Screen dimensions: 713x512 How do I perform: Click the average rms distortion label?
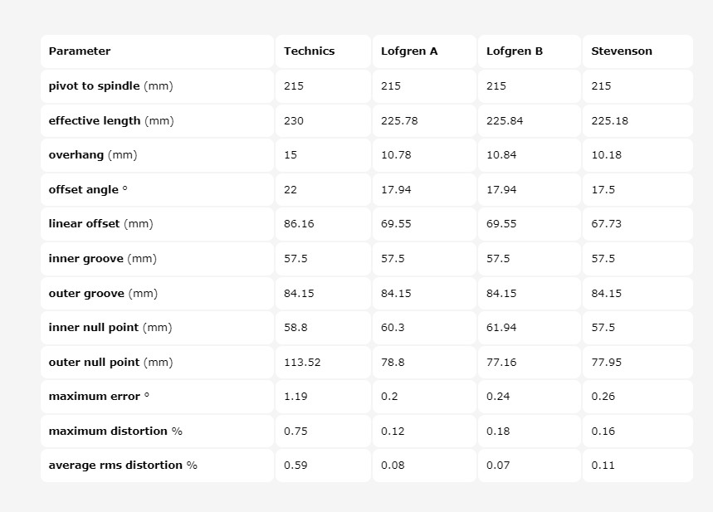click(x=123, y=466)
